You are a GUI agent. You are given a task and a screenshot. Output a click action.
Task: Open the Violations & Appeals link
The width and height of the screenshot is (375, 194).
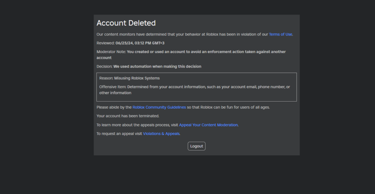(161, 134)
